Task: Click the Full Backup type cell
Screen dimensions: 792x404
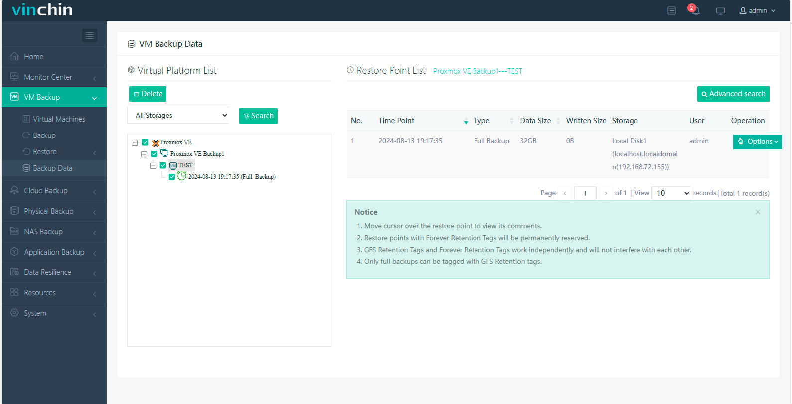Action: point(491,141)
